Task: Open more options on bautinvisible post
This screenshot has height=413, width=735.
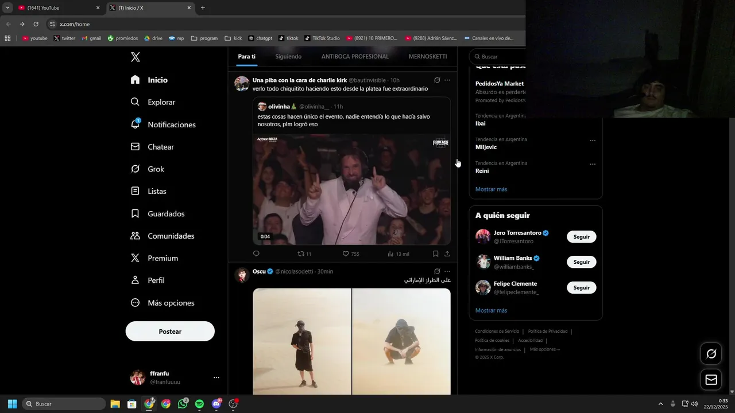Action: pyautogui.click(x=447, y=80)
